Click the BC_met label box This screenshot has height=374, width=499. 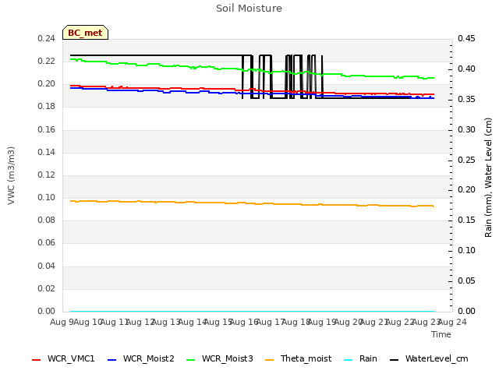pyautogui.click(x=85, y=33)
